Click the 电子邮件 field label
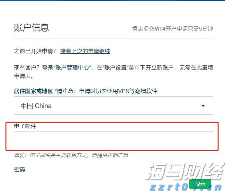Image resolution: width=225 pixels, height=192 pixels. click(25, 126)
